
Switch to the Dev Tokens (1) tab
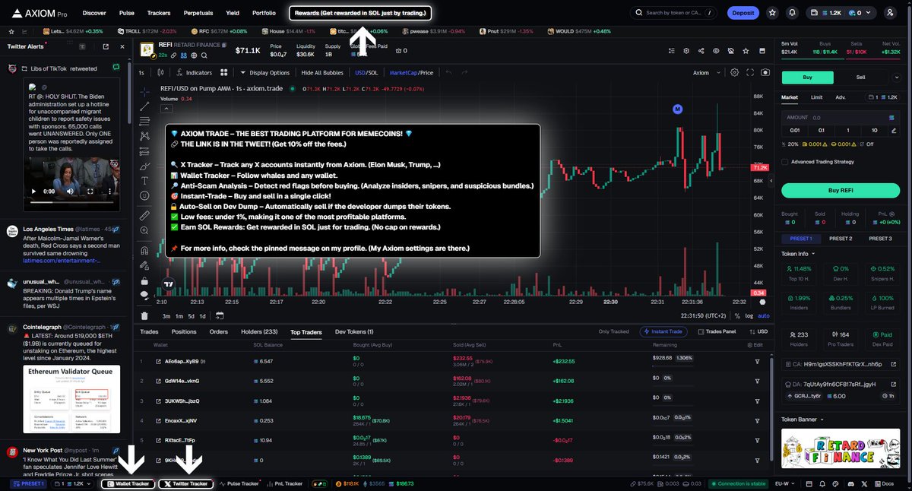(x=354, y=331)
